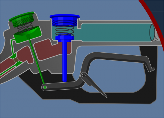The image size is (164, 118).
Task: Click the threaded inlet pipe opening
Action: pos(153,33)
